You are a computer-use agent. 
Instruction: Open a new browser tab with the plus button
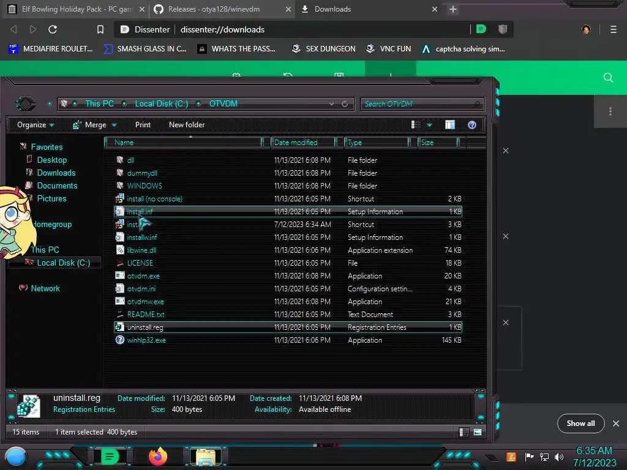tap(452, 9)
